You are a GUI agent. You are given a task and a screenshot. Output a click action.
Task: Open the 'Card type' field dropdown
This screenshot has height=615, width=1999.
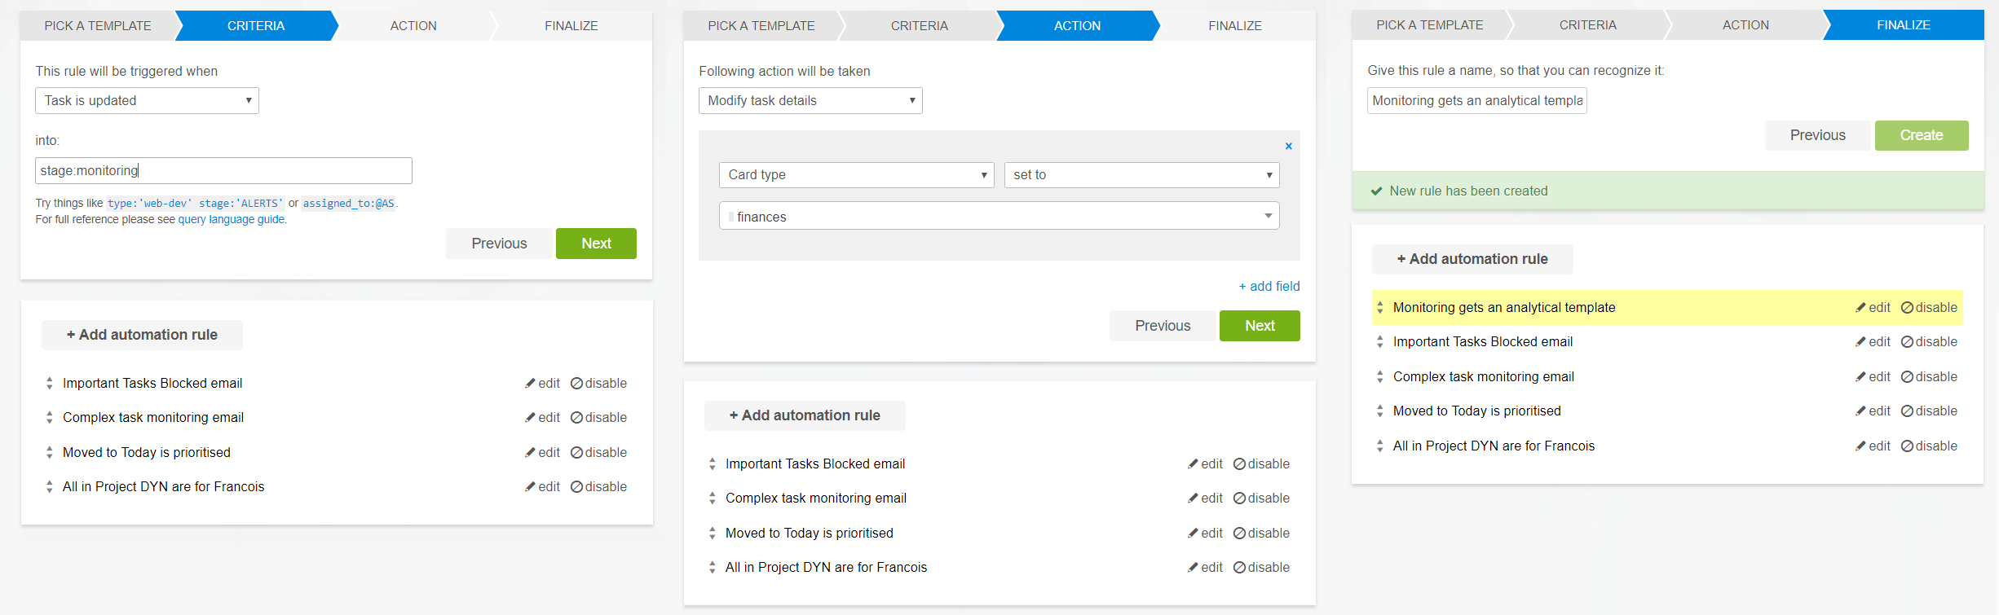pos(856,175)
